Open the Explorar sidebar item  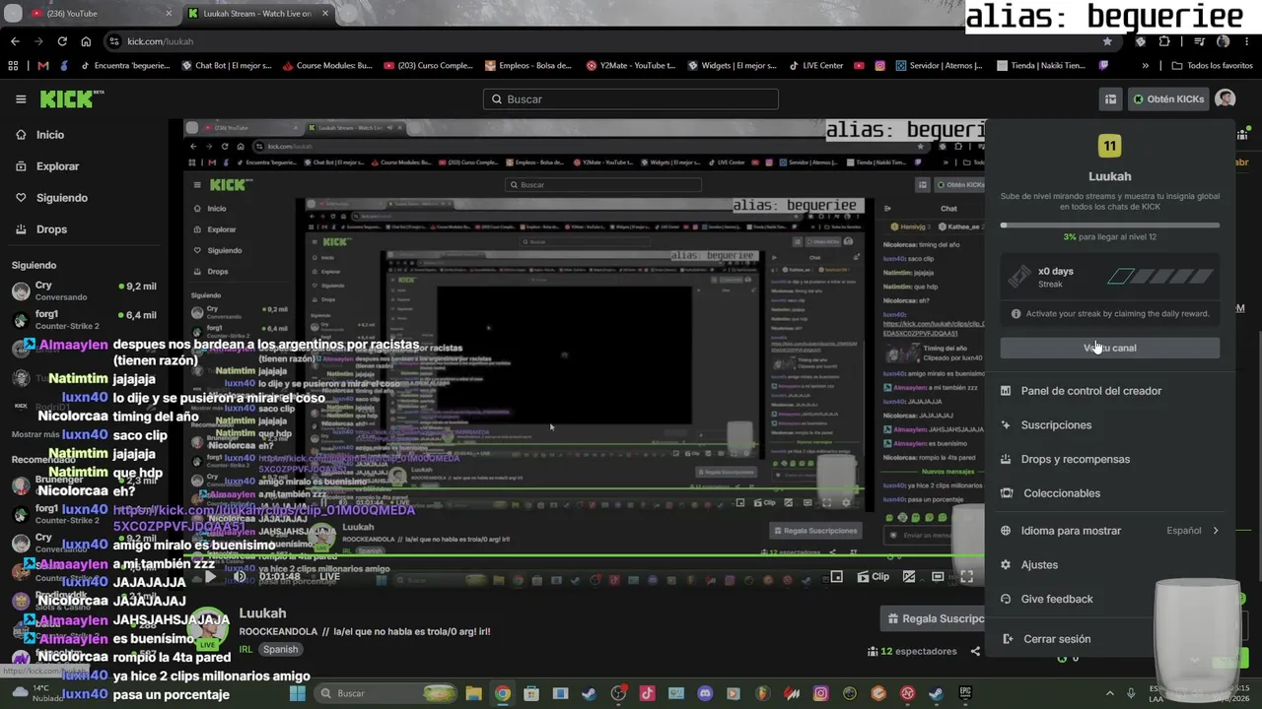coord(57,166)
